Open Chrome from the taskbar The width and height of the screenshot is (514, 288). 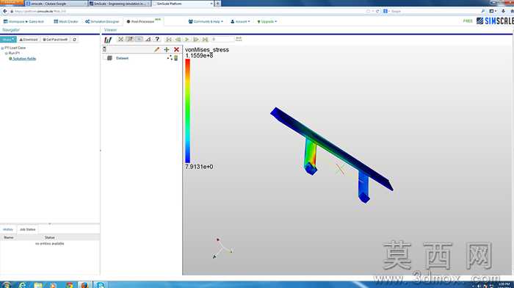[69, 285]
